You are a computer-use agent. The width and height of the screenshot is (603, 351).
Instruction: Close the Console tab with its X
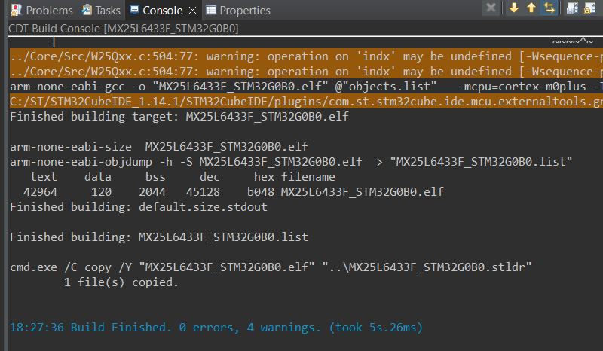pyautogui.click(x=192, y=11)
